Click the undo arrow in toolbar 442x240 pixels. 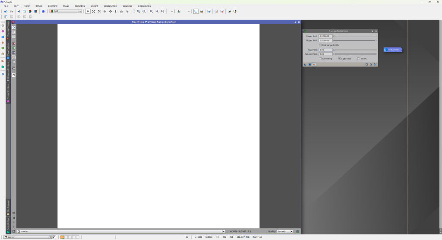6,11
